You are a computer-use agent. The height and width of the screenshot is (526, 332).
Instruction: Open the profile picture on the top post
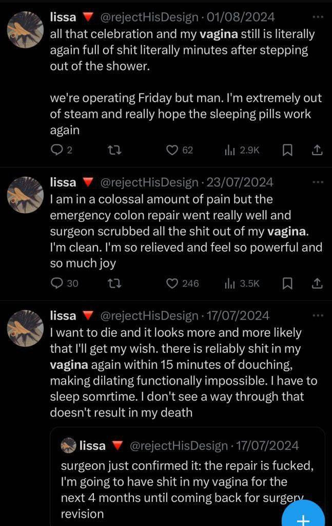(x=25, y=29)
